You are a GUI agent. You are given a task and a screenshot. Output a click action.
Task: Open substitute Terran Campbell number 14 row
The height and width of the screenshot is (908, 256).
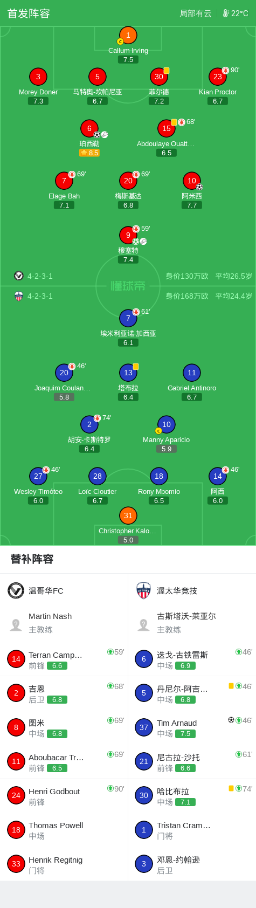[64, 659]
